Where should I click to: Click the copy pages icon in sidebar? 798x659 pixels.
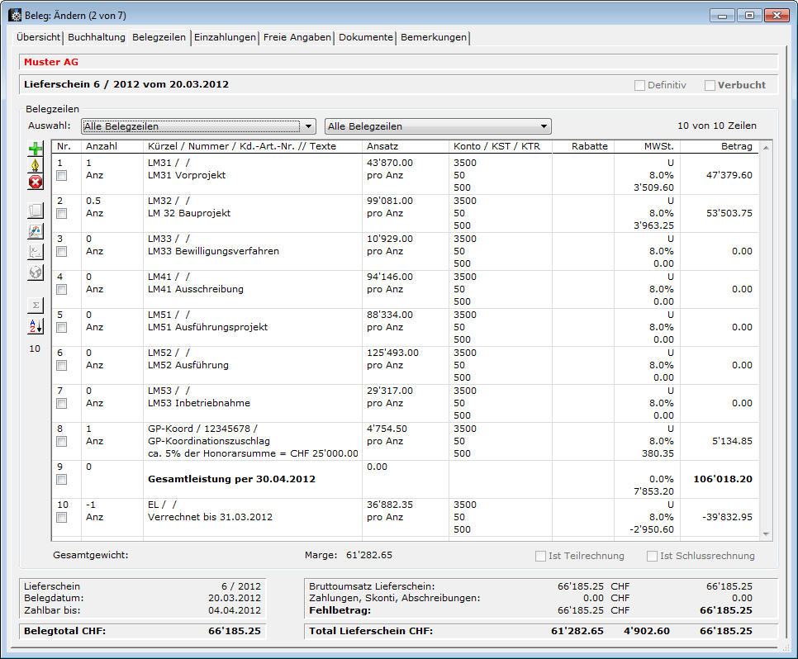36,211
